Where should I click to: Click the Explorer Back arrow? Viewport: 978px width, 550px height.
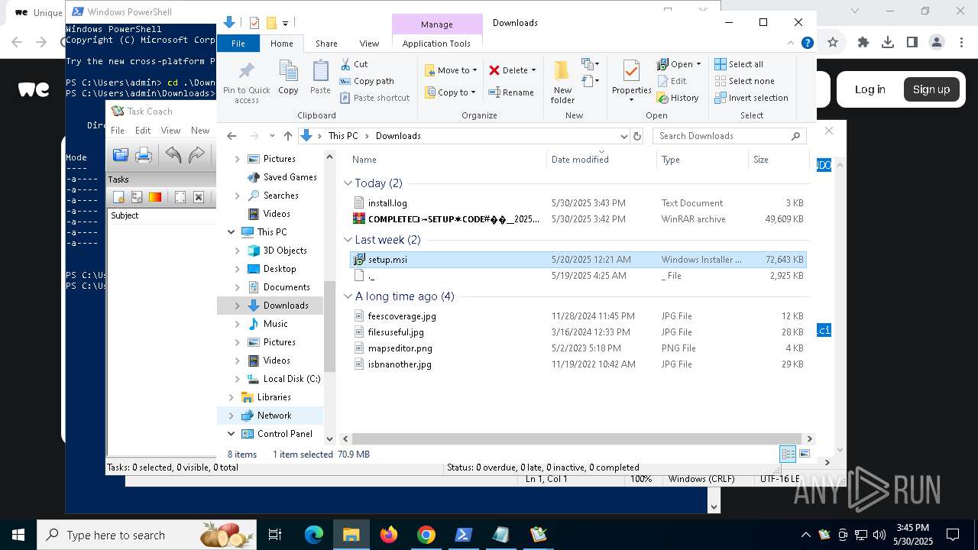[232, 136]
